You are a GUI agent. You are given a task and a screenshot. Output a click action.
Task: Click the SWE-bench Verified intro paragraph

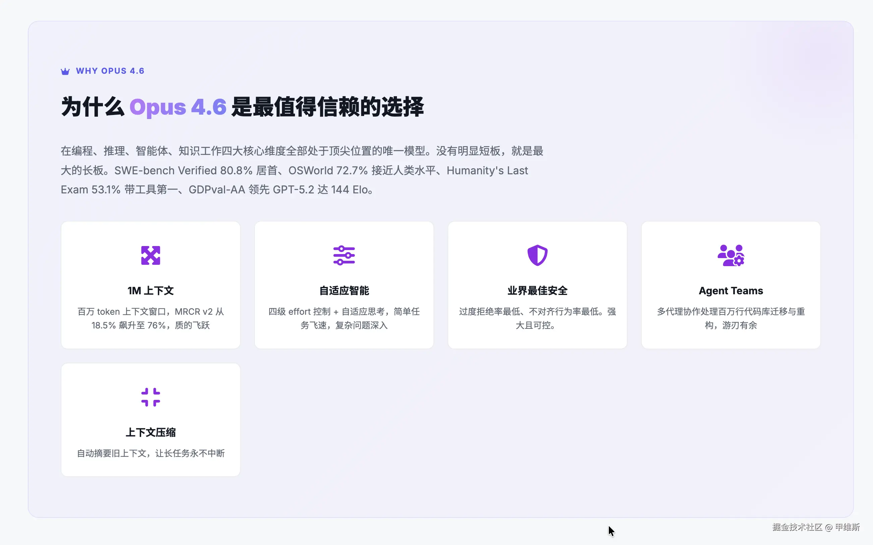click(301, 170)
